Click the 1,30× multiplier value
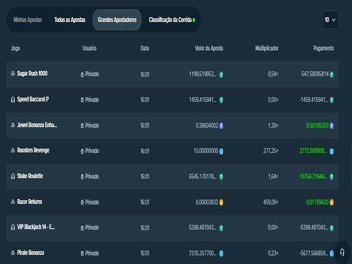The height and width of the screenshot is (264, 352). (x=273, y=125)
